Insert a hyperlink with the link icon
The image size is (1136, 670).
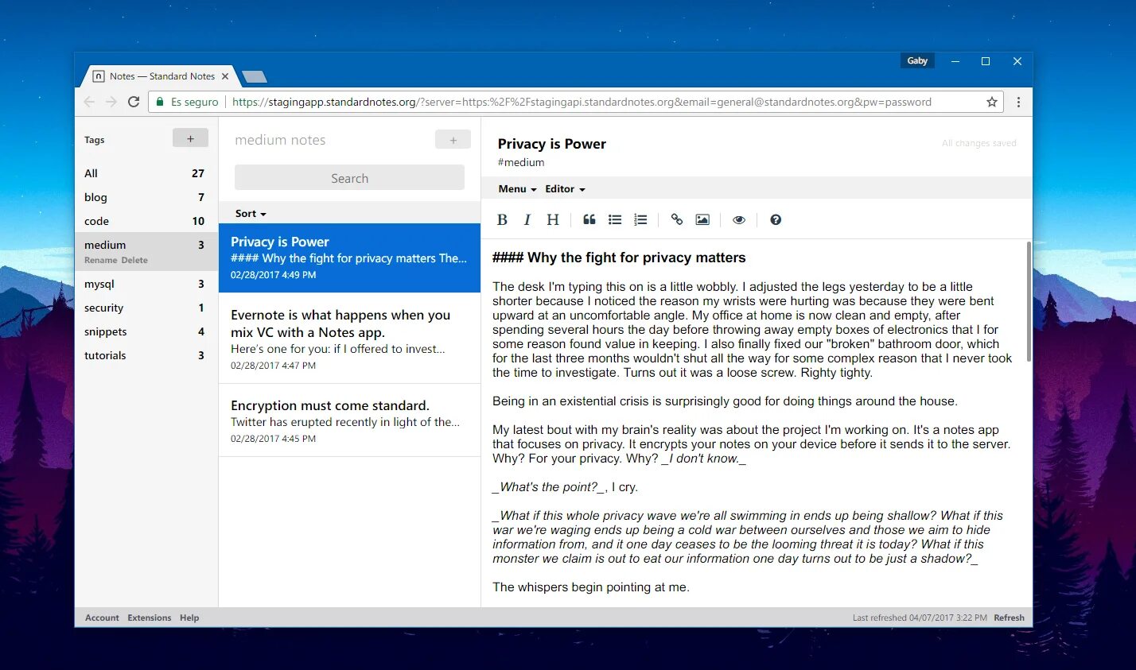pos(676,219)
